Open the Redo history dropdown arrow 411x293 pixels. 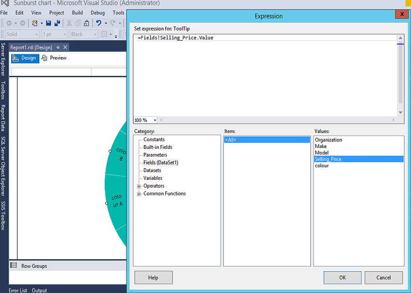pyautogui.click(x=120, y=24)
